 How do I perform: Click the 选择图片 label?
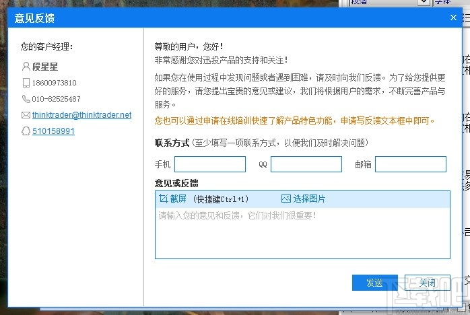(x=309, y=199)
